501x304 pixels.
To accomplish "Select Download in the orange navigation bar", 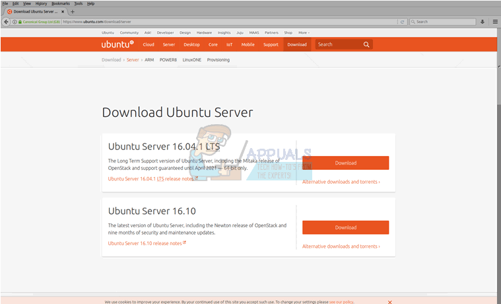I will click(297, 44).
